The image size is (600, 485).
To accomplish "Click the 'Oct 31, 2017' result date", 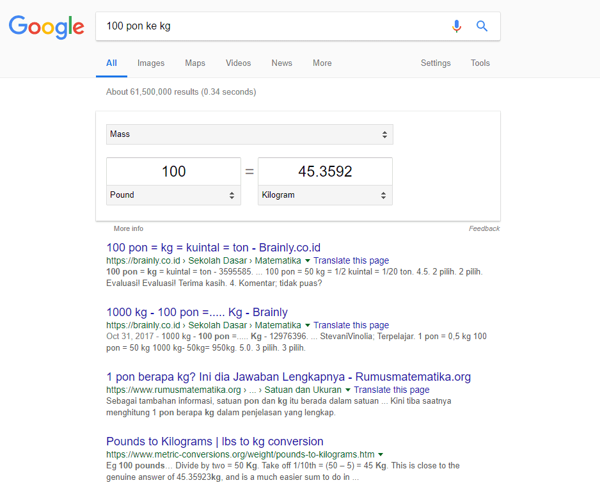I will [x=130, y=337].
